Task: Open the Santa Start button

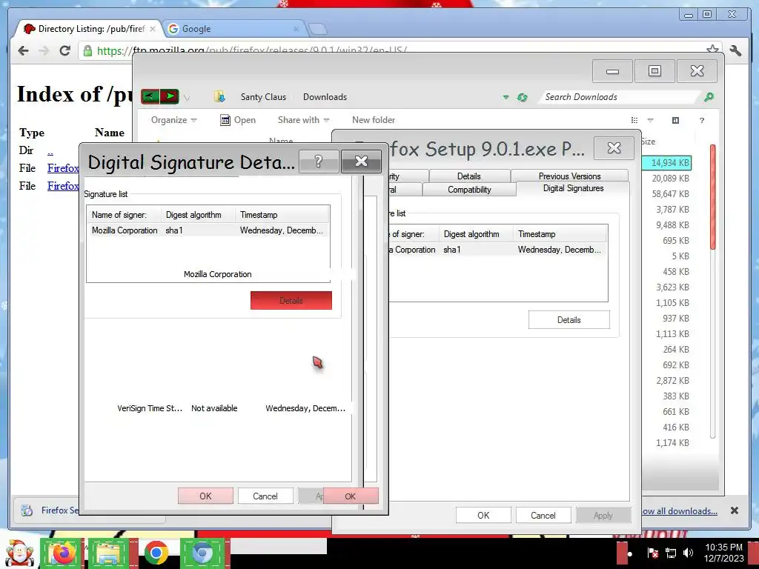Action: click(19, 553)
